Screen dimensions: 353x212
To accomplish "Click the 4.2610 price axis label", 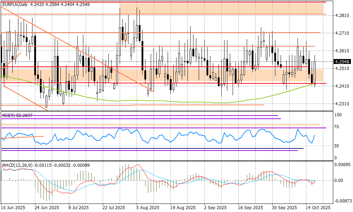I will point(342,51).
